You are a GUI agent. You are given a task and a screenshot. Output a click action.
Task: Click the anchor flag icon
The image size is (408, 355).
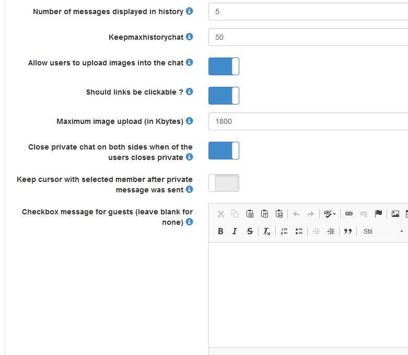coord(379,213)
